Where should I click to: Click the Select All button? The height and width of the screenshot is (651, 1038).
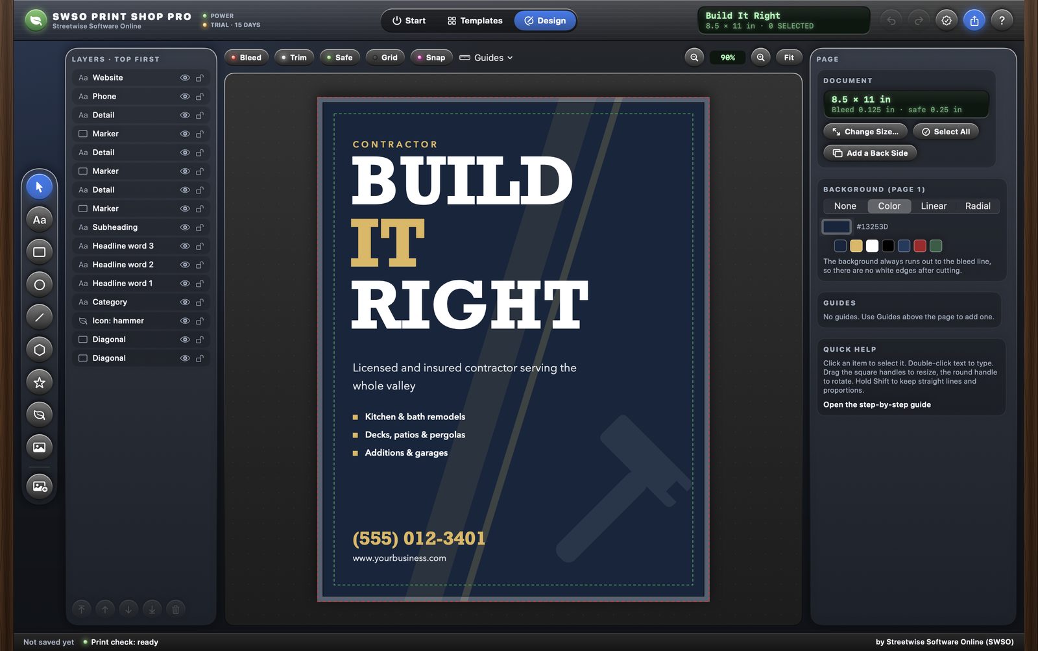tap(946, 131)
